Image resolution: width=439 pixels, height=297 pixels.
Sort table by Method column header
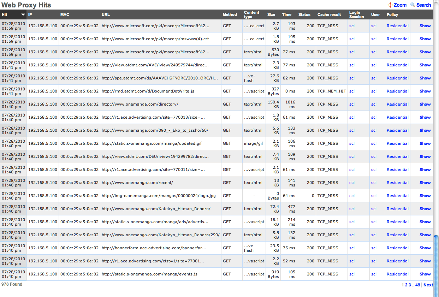click(x=230, y=14)
